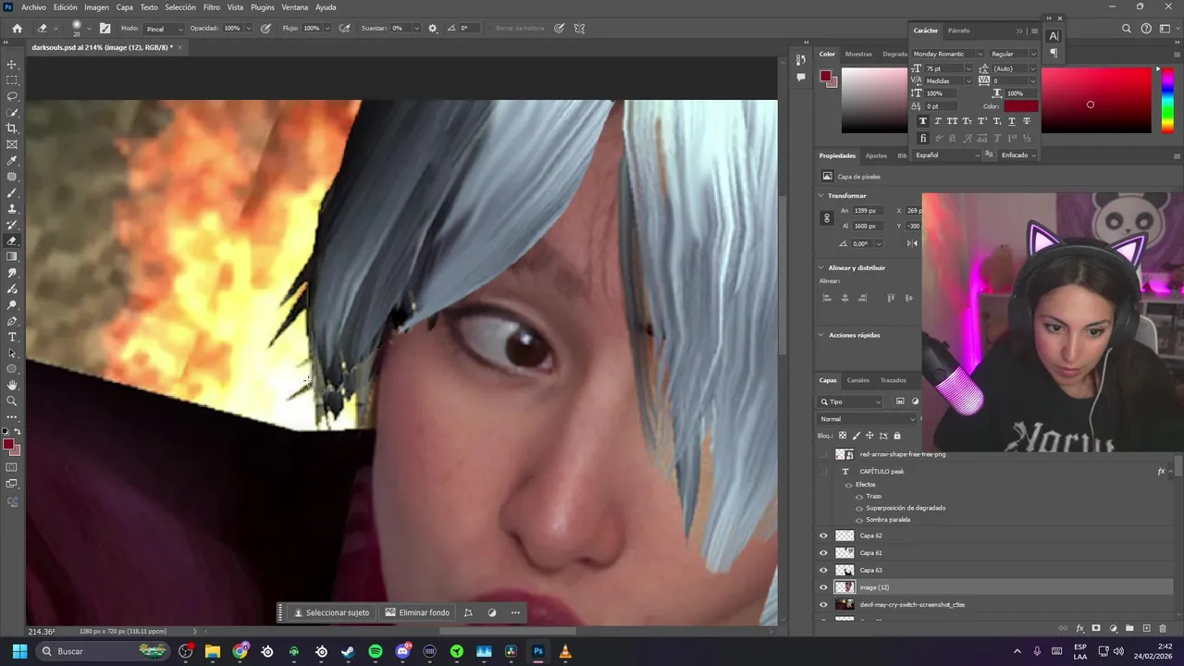The image size is (1184, 666).
Task: Hide the Capa 61 layer
Action: (x=823, y=553)
